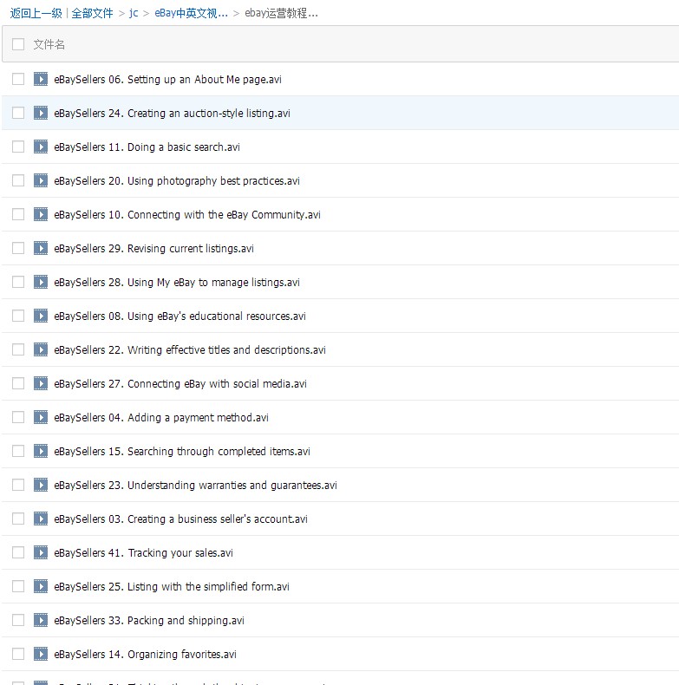Check the box for 22. Writing effective titles and descriptions
The width and height of the screenshot is (679, 685).
[x=18, y=349]
